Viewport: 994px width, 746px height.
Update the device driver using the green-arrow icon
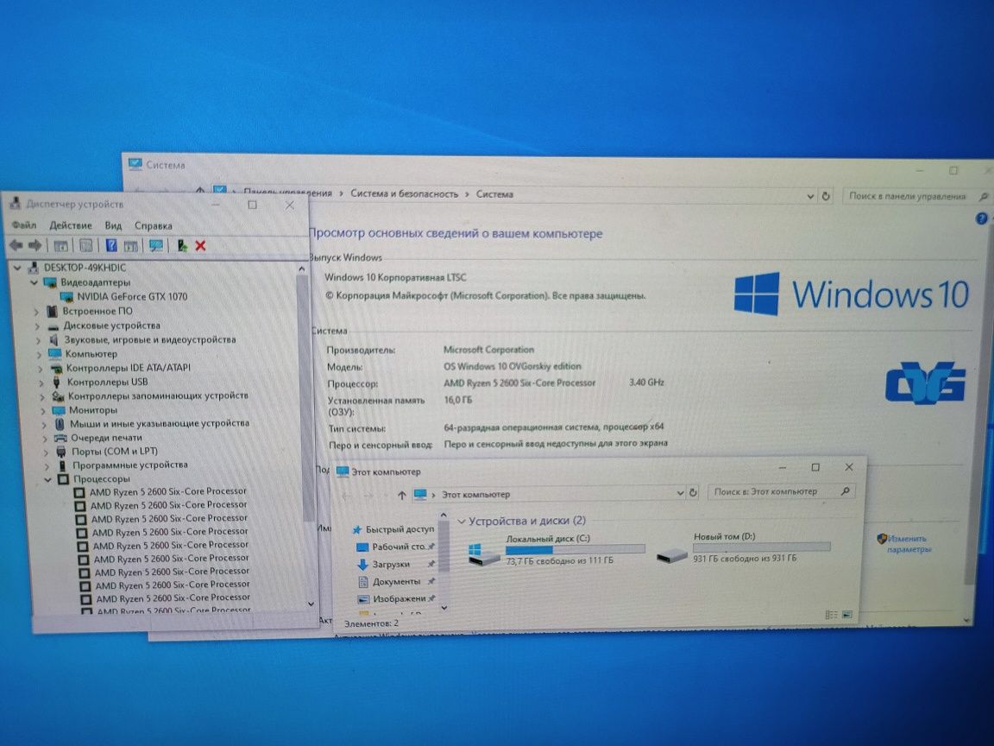(x=182, y=246)
